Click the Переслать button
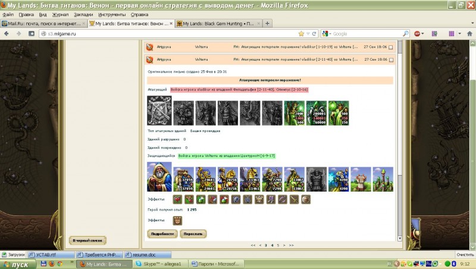This screenshot has height=269, width=476. pyautogui.click(x=193, y=234)
